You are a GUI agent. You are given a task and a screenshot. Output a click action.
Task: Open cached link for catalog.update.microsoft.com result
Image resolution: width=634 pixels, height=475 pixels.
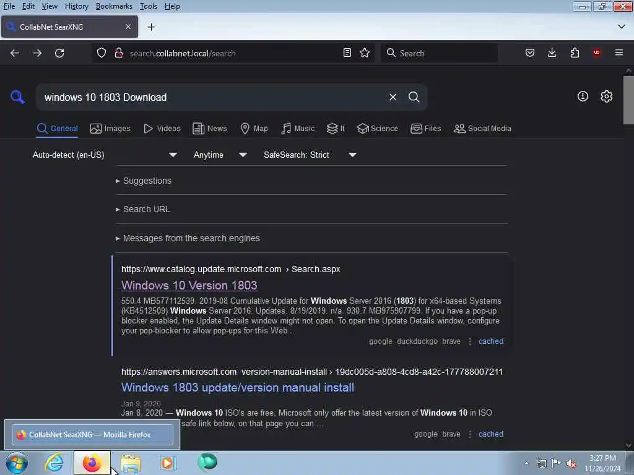click(490, 341)
